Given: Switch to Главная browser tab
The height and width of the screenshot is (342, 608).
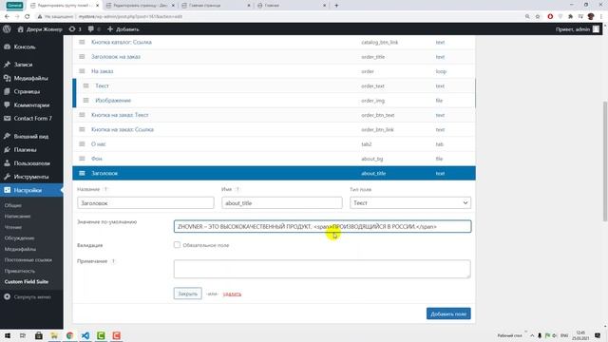Looking at the screenshot, I should click(272, 6).
